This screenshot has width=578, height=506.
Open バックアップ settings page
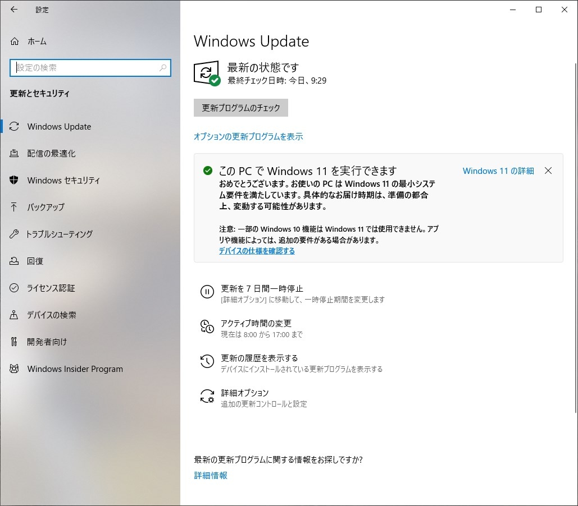pos(45,208)
